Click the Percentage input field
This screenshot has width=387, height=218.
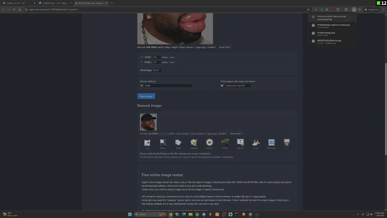tap(157, 70)
